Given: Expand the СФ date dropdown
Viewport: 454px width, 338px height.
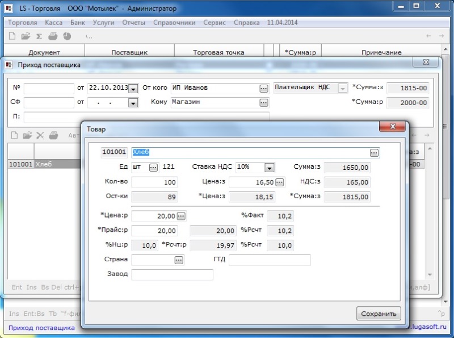Looking at the screenshot, I should pyautogui.click(x=133, y=103).
